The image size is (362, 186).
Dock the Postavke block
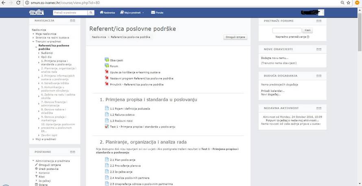(x=74, y=152)
